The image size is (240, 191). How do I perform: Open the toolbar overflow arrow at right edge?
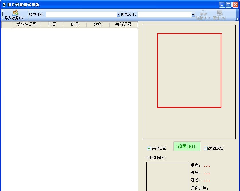tap(237, 19)
